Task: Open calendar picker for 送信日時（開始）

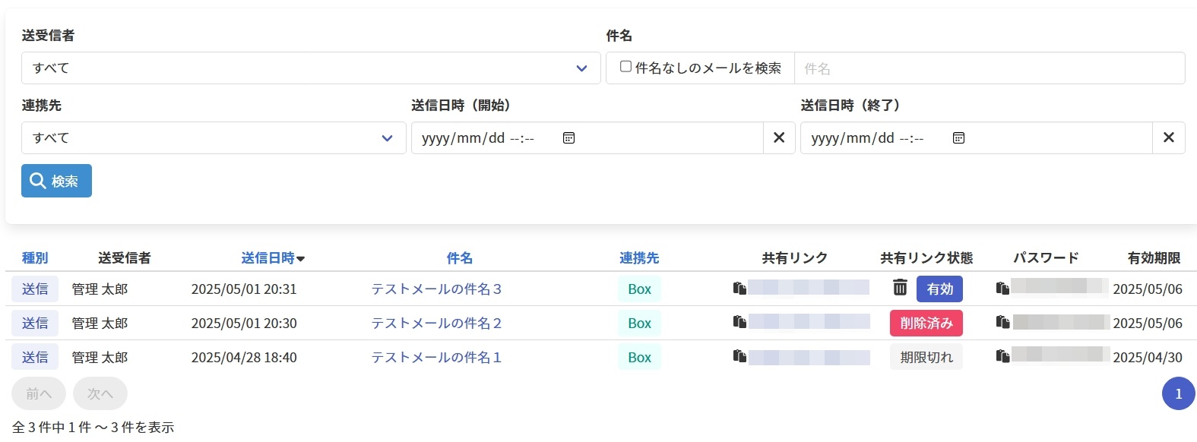Action: point(568,138)
